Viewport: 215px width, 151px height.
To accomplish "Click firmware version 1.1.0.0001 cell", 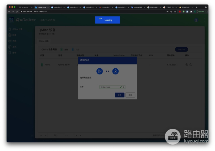I will pos(171,65).
